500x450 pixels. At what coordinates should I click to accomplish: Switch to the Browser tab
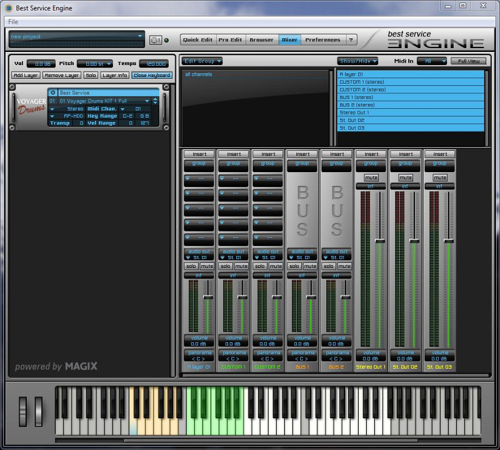[x=261, y=39]
